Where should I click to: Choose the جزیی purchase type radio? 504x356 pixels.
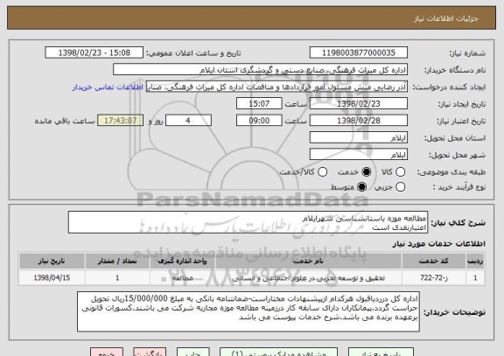400,186
